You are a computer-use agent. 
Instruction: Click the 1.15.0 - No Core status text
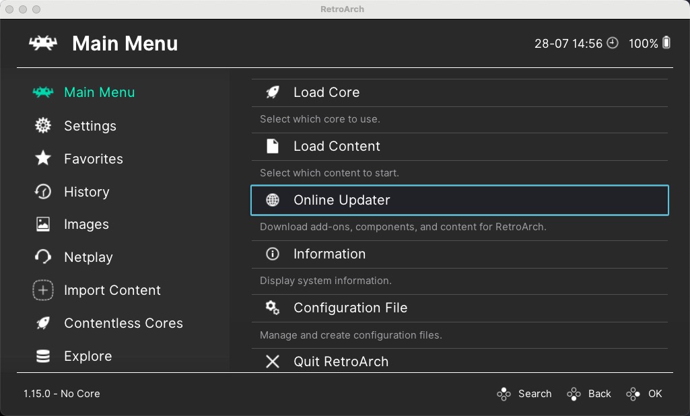tap(62, 394)
